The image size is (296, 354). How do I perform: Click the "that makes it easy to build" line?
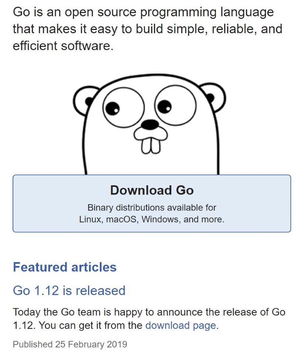pos(147,29)
